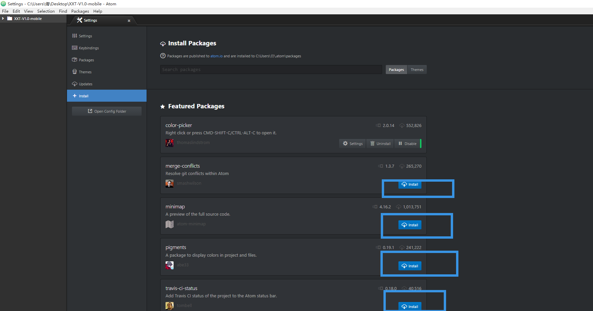Install the pigments package
This screenshot has width=593, height=311.
point(410,266)
